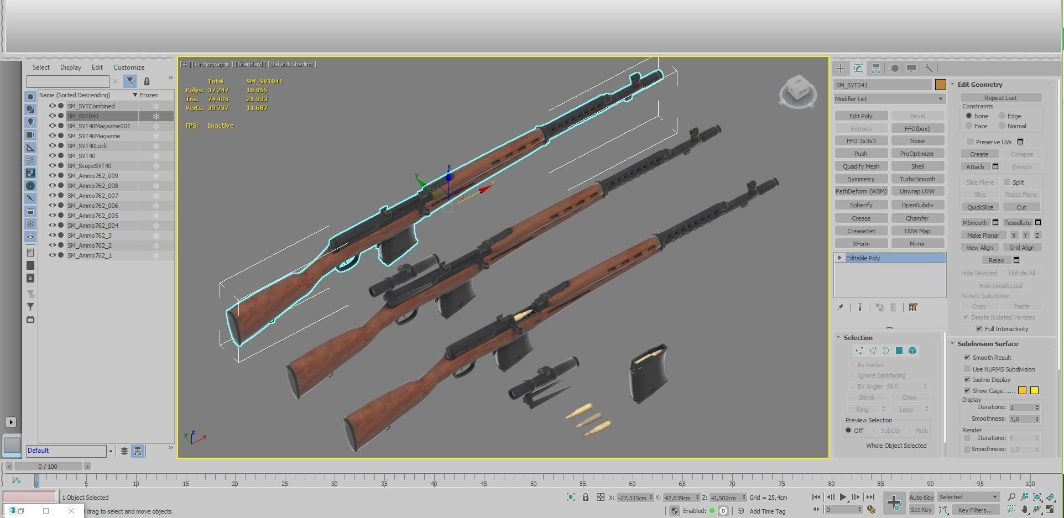Open the Customize menu in Scene Explorer

coord(128,67)
